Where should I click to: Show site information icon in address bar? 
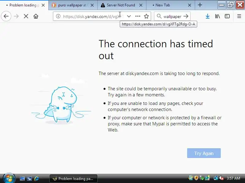click(58, 16)
